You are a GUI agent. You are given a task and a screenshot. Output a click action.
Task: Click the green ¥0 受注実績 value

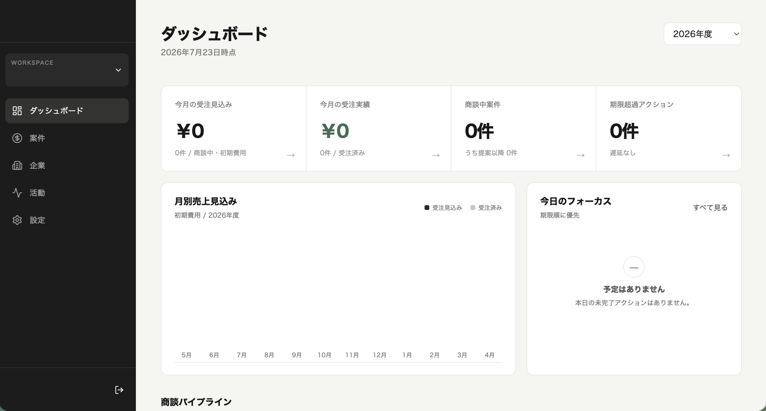pyautogui.click(x=335, y=131)
